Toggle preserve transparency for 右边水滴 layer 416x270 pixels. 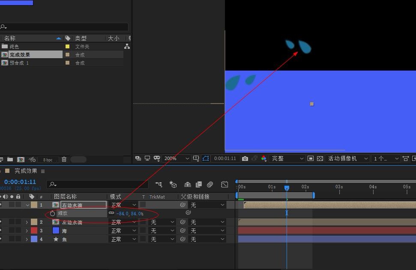coord(143,205)
